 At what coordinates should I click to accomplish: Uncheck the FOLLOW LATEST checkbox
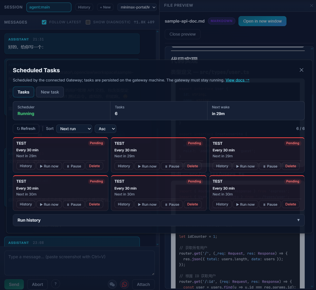44,22
